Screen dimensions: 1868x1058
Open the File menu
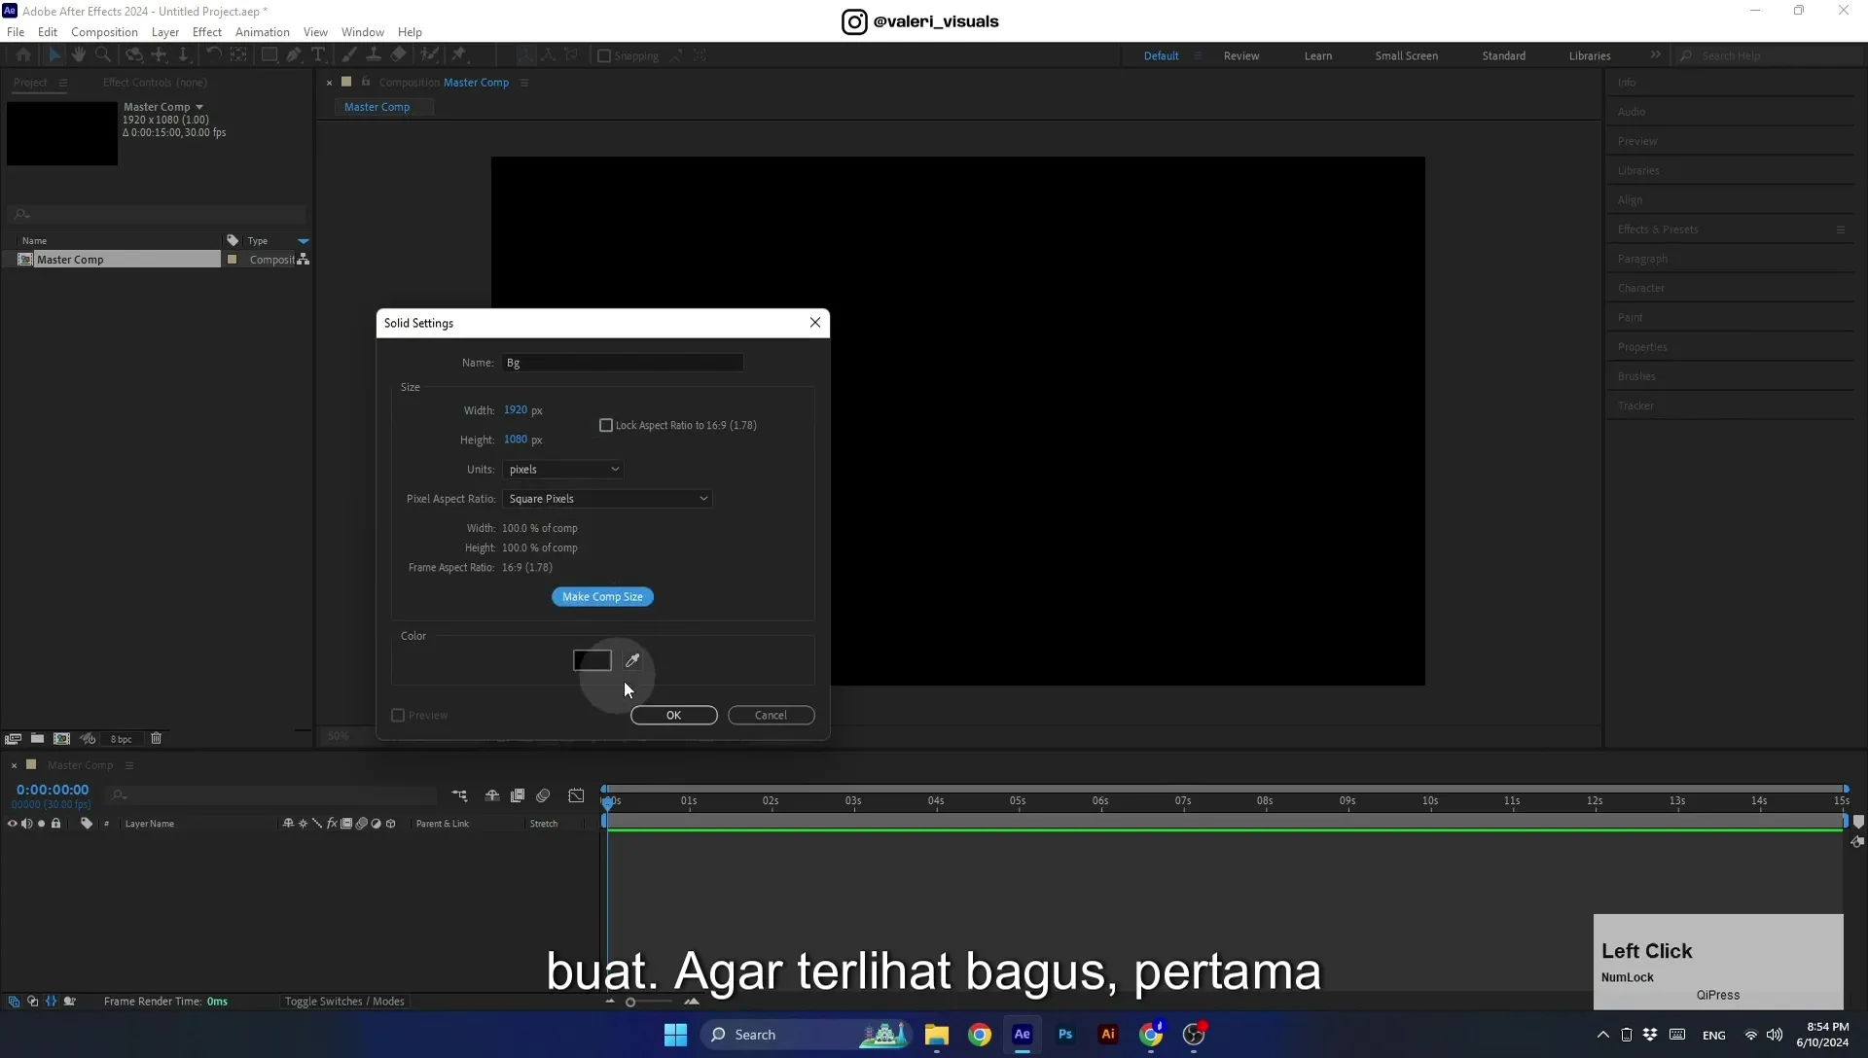[x=16, y=32]
